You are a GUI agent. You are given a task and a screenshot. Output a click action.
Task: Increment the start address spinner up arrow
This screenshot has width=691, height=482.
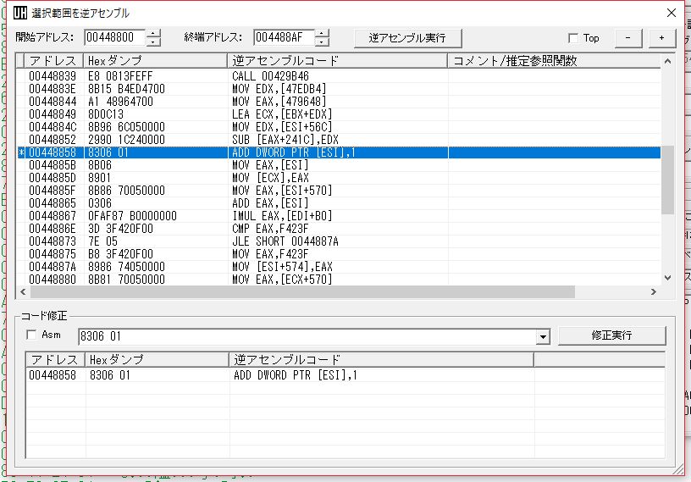tap(153, 34)
